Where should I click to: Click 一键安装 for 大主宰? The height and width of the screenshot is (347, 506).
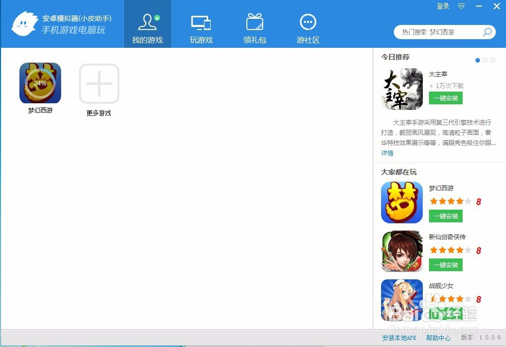[x=446, y=98]
